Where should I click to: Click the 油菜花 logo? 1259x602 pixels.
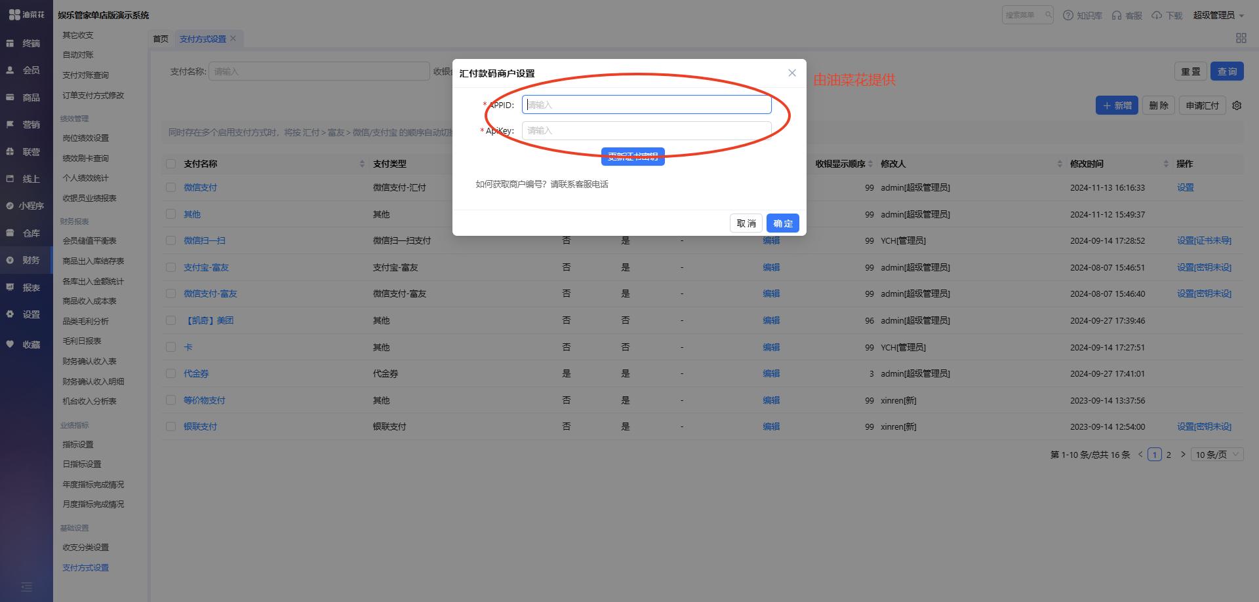[26, 14]
